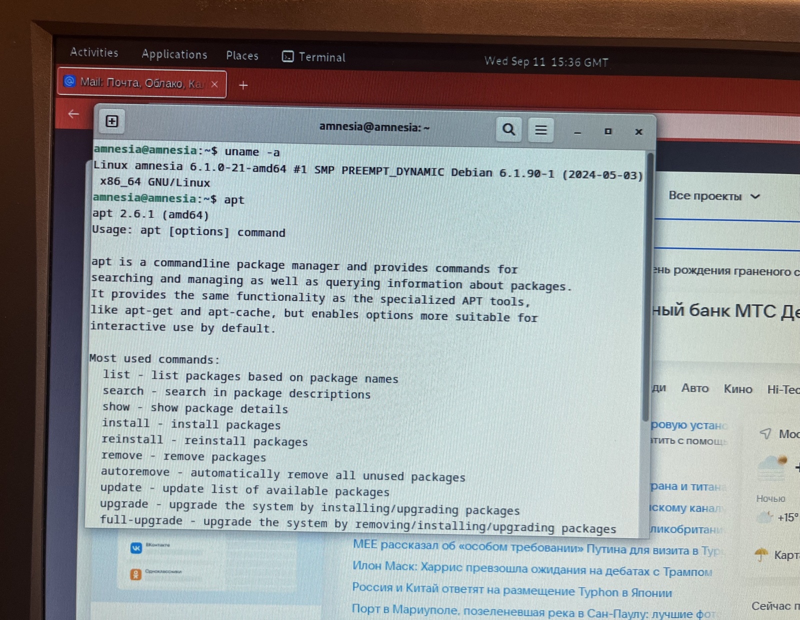This screenshot has width=800, height=620.
Task: Click the 'full-upgrade' command line
Action: tap(358, 524)
